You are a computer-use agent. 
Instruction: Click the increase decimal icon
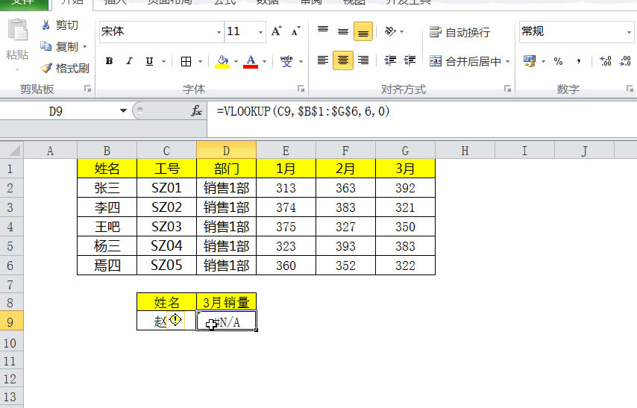pyautogui.click(x=606, y=61)
